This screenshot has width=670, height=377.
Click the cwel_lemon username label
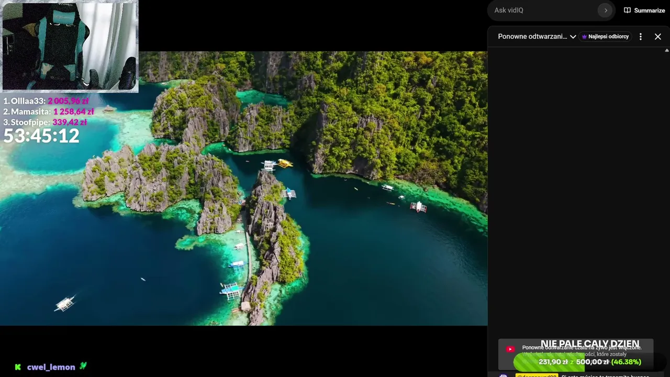coord(51,367)
